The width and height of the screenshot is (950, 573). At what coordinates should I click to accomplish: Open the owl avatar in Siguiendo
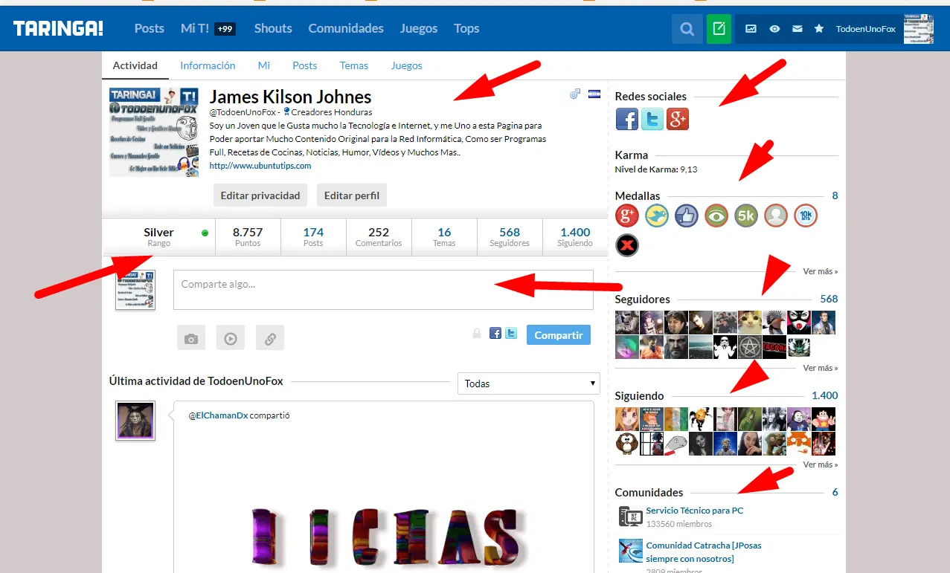click(627, 444)
